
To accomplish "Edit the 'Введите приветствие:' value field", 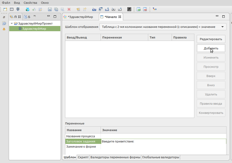I will 164,141.
